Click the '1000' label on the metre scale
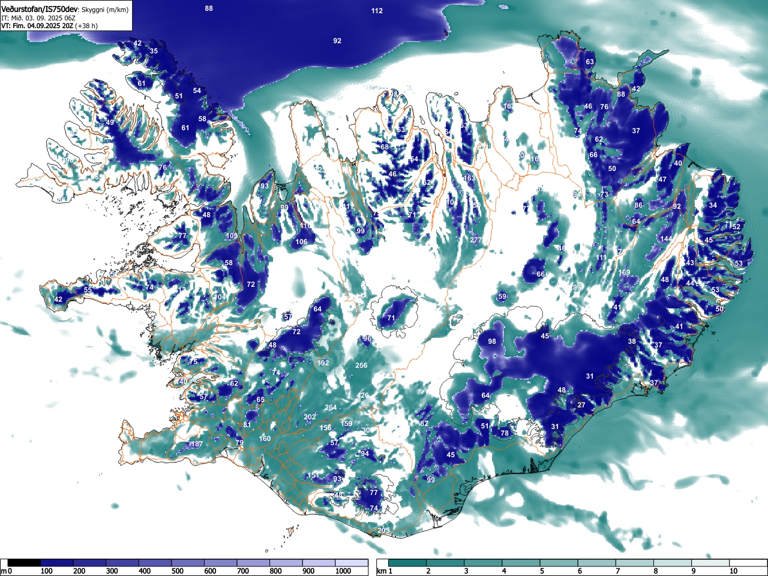 tap(343, 571)
